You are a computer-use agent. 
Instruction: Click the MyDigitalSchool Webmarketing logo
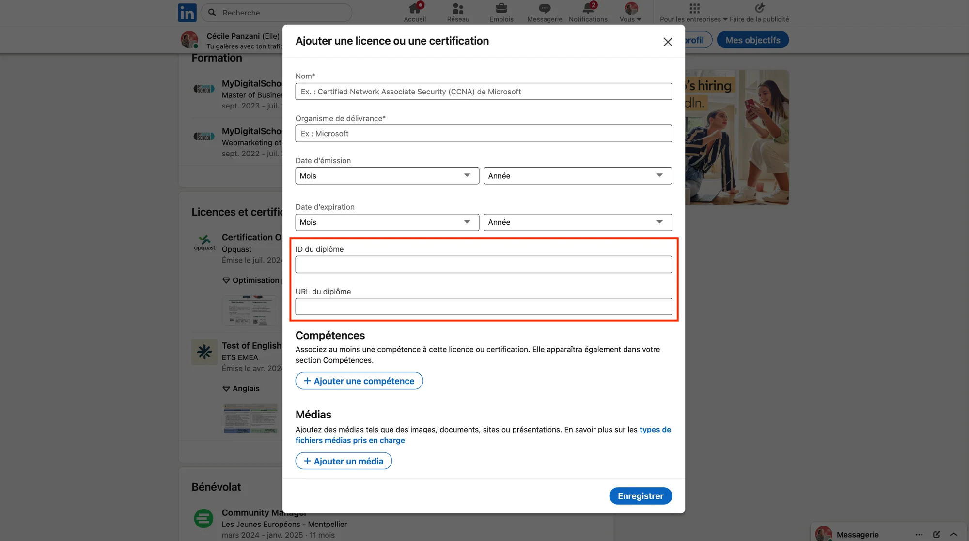[204, 136]
